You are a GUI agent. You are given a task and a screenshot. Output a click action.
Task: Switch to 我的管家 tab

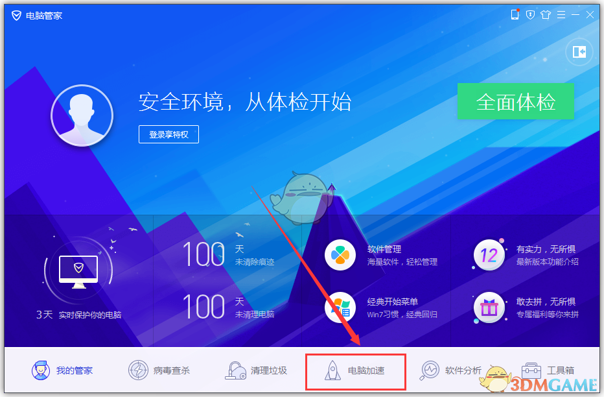(x=62, y=370)
